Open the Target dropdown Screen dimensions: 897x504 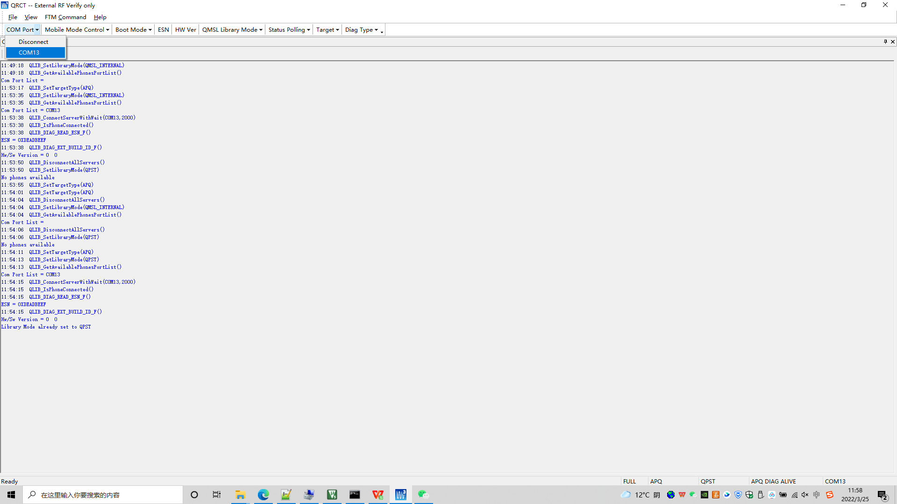tap(327, 30)
